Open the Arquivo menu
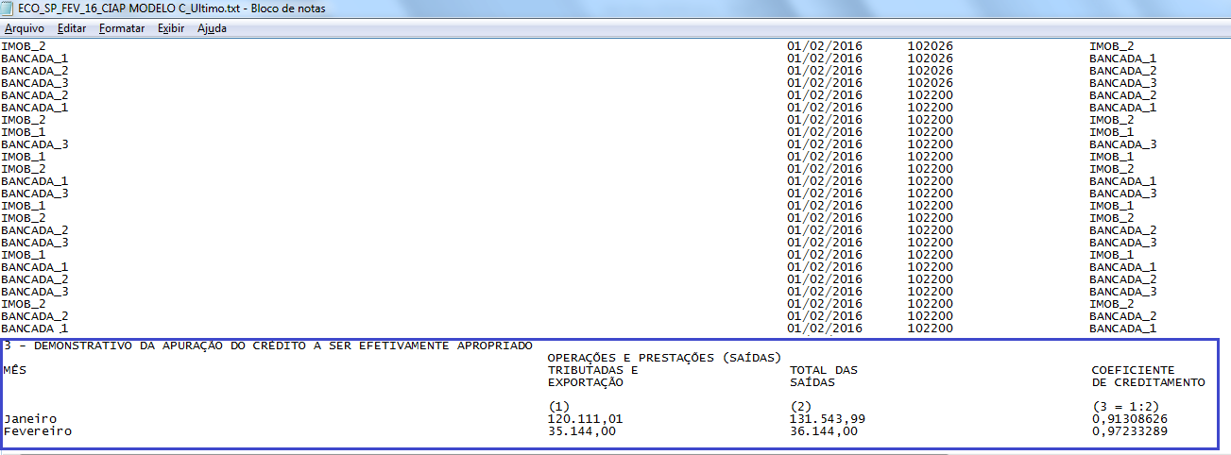This screenshot has width=1231, height=455. 25,28
